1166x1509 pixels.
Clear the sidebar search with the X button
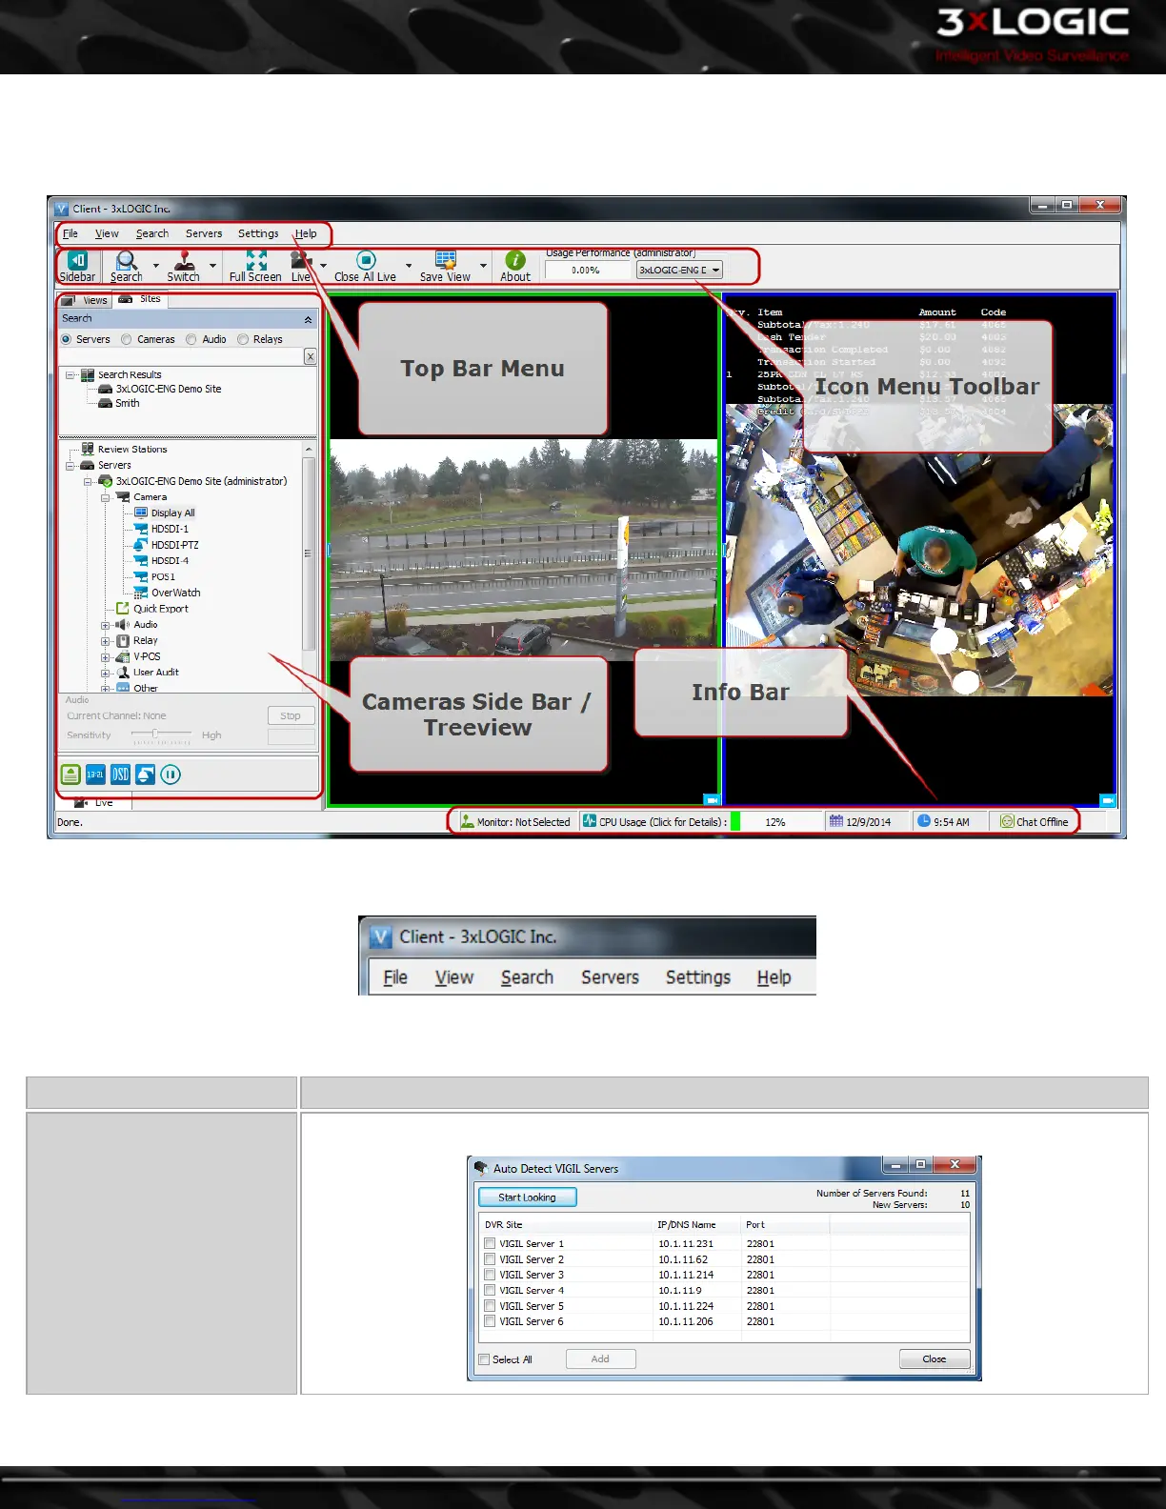pyautogui.click(x=310, y=356)
